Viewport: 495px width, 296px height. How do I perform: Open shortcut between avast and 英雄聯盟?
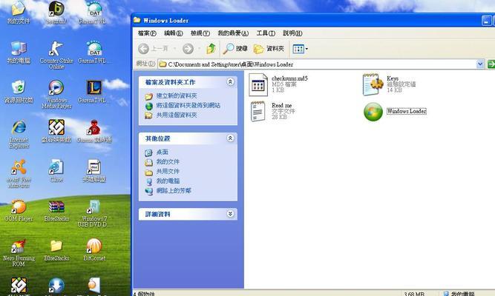[56, 171]
